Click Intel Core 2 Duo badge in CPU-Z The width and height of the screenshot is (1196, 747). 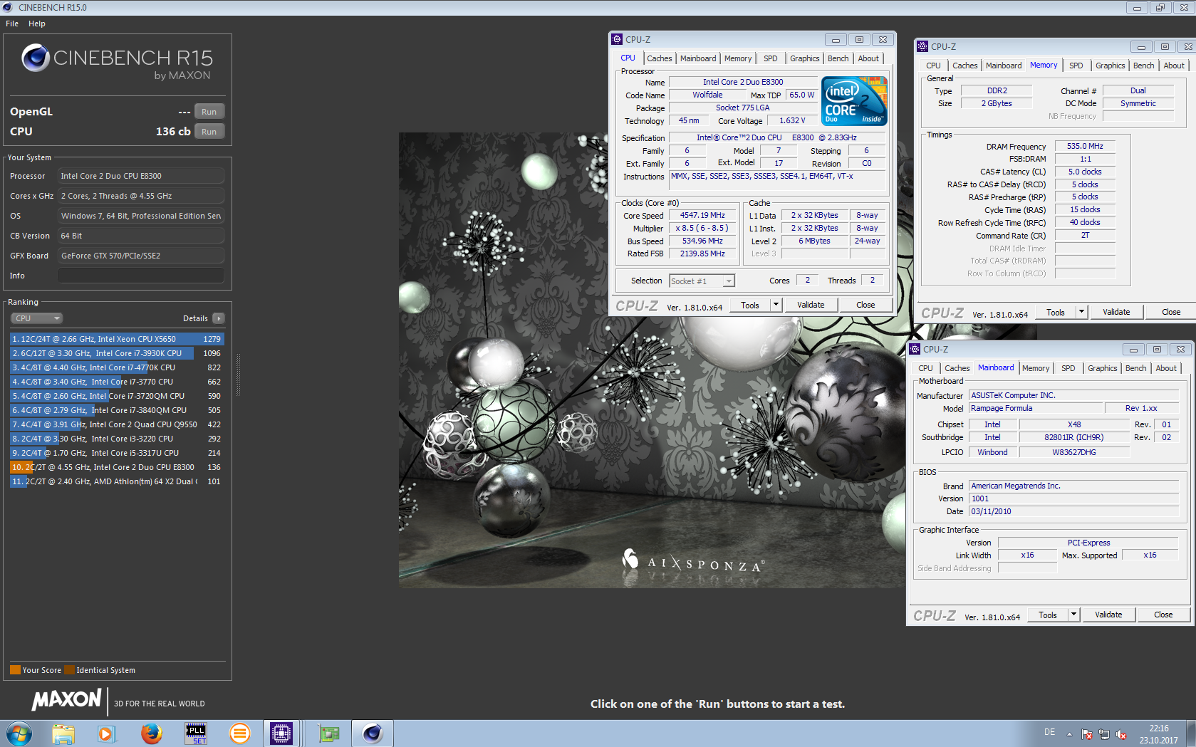tap(854, 101)
